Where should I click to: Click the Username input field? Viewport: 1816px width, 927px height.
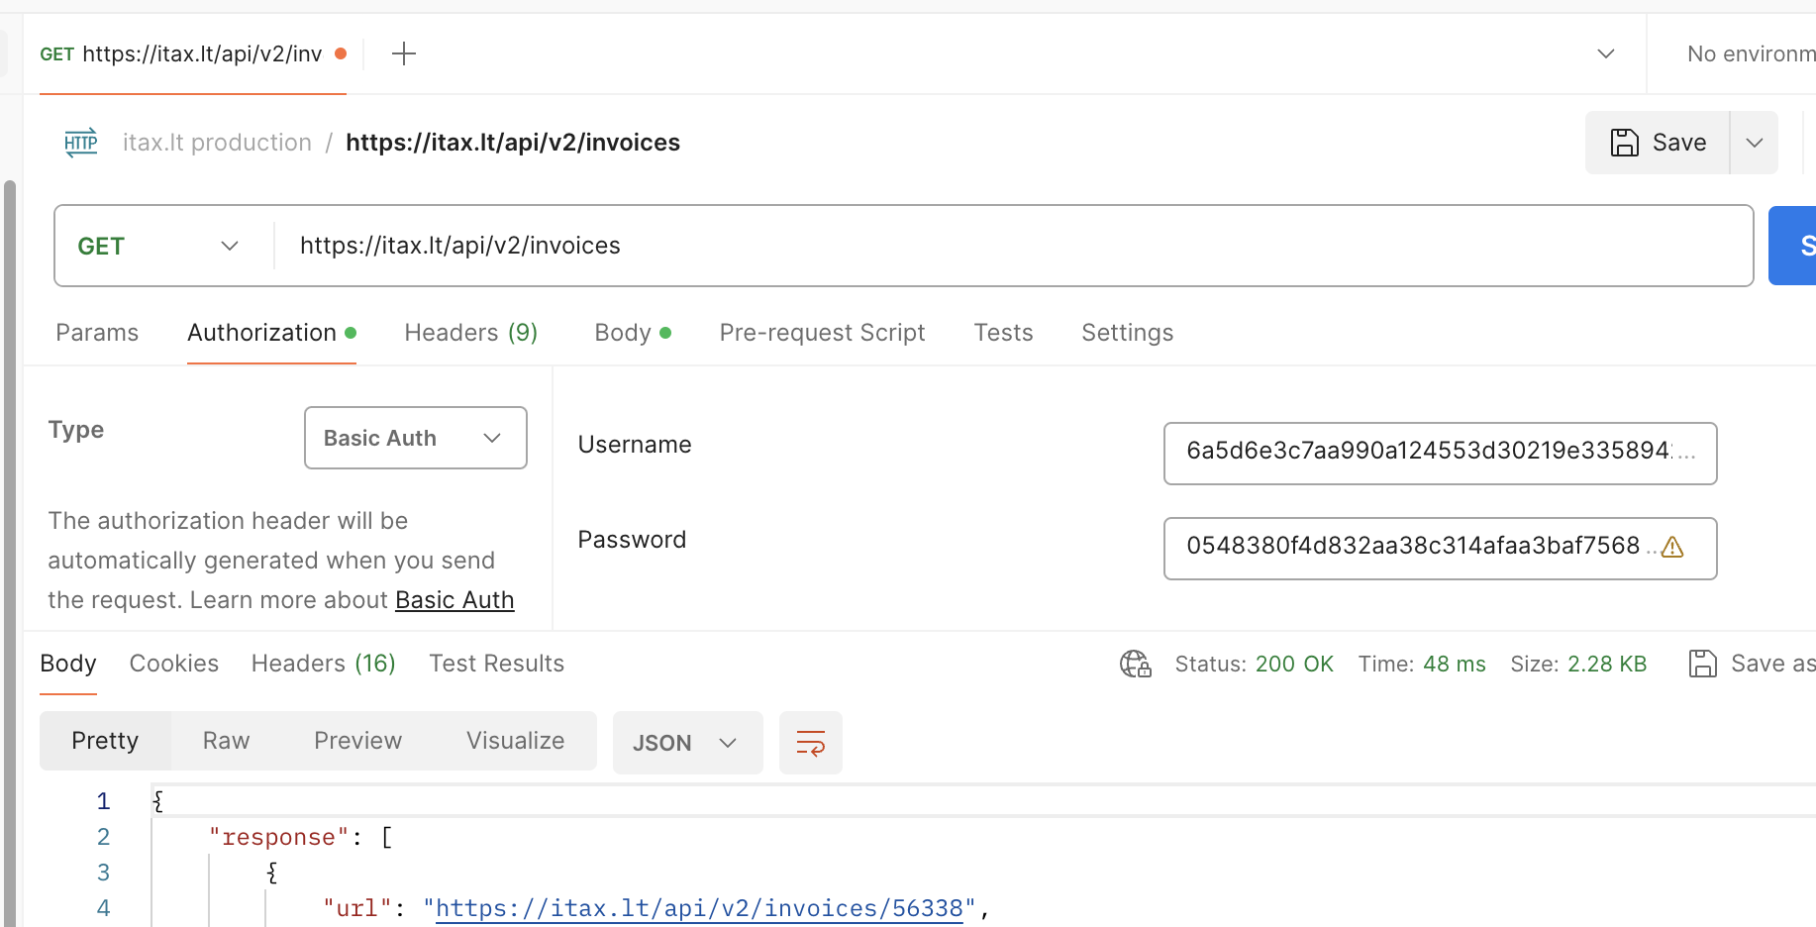[x=1439, y=453]
